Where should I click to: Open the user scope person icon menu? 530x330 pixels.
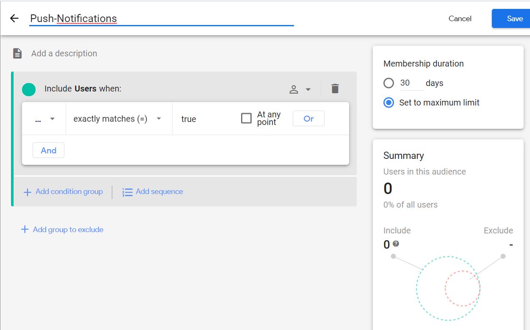(300, 89)
